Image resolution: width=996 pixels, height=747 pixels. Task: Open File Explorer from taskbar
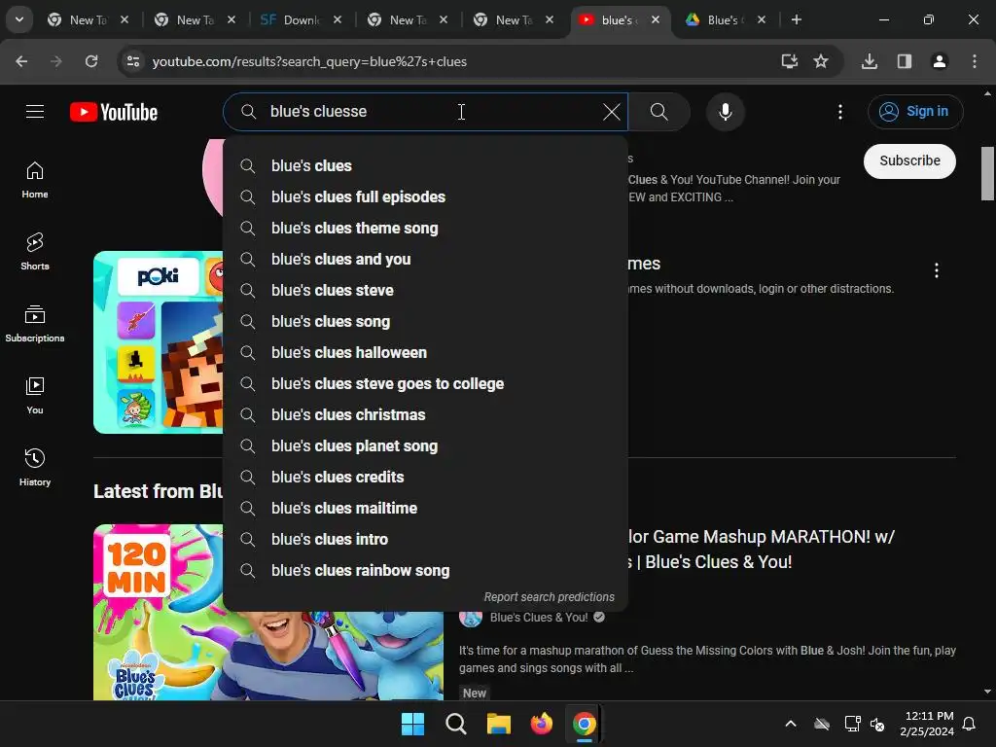[499, 724]
